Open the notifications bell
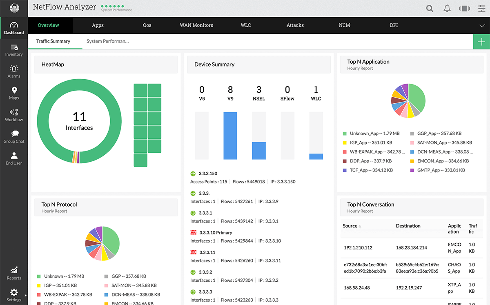 click(x=447, y=8)
